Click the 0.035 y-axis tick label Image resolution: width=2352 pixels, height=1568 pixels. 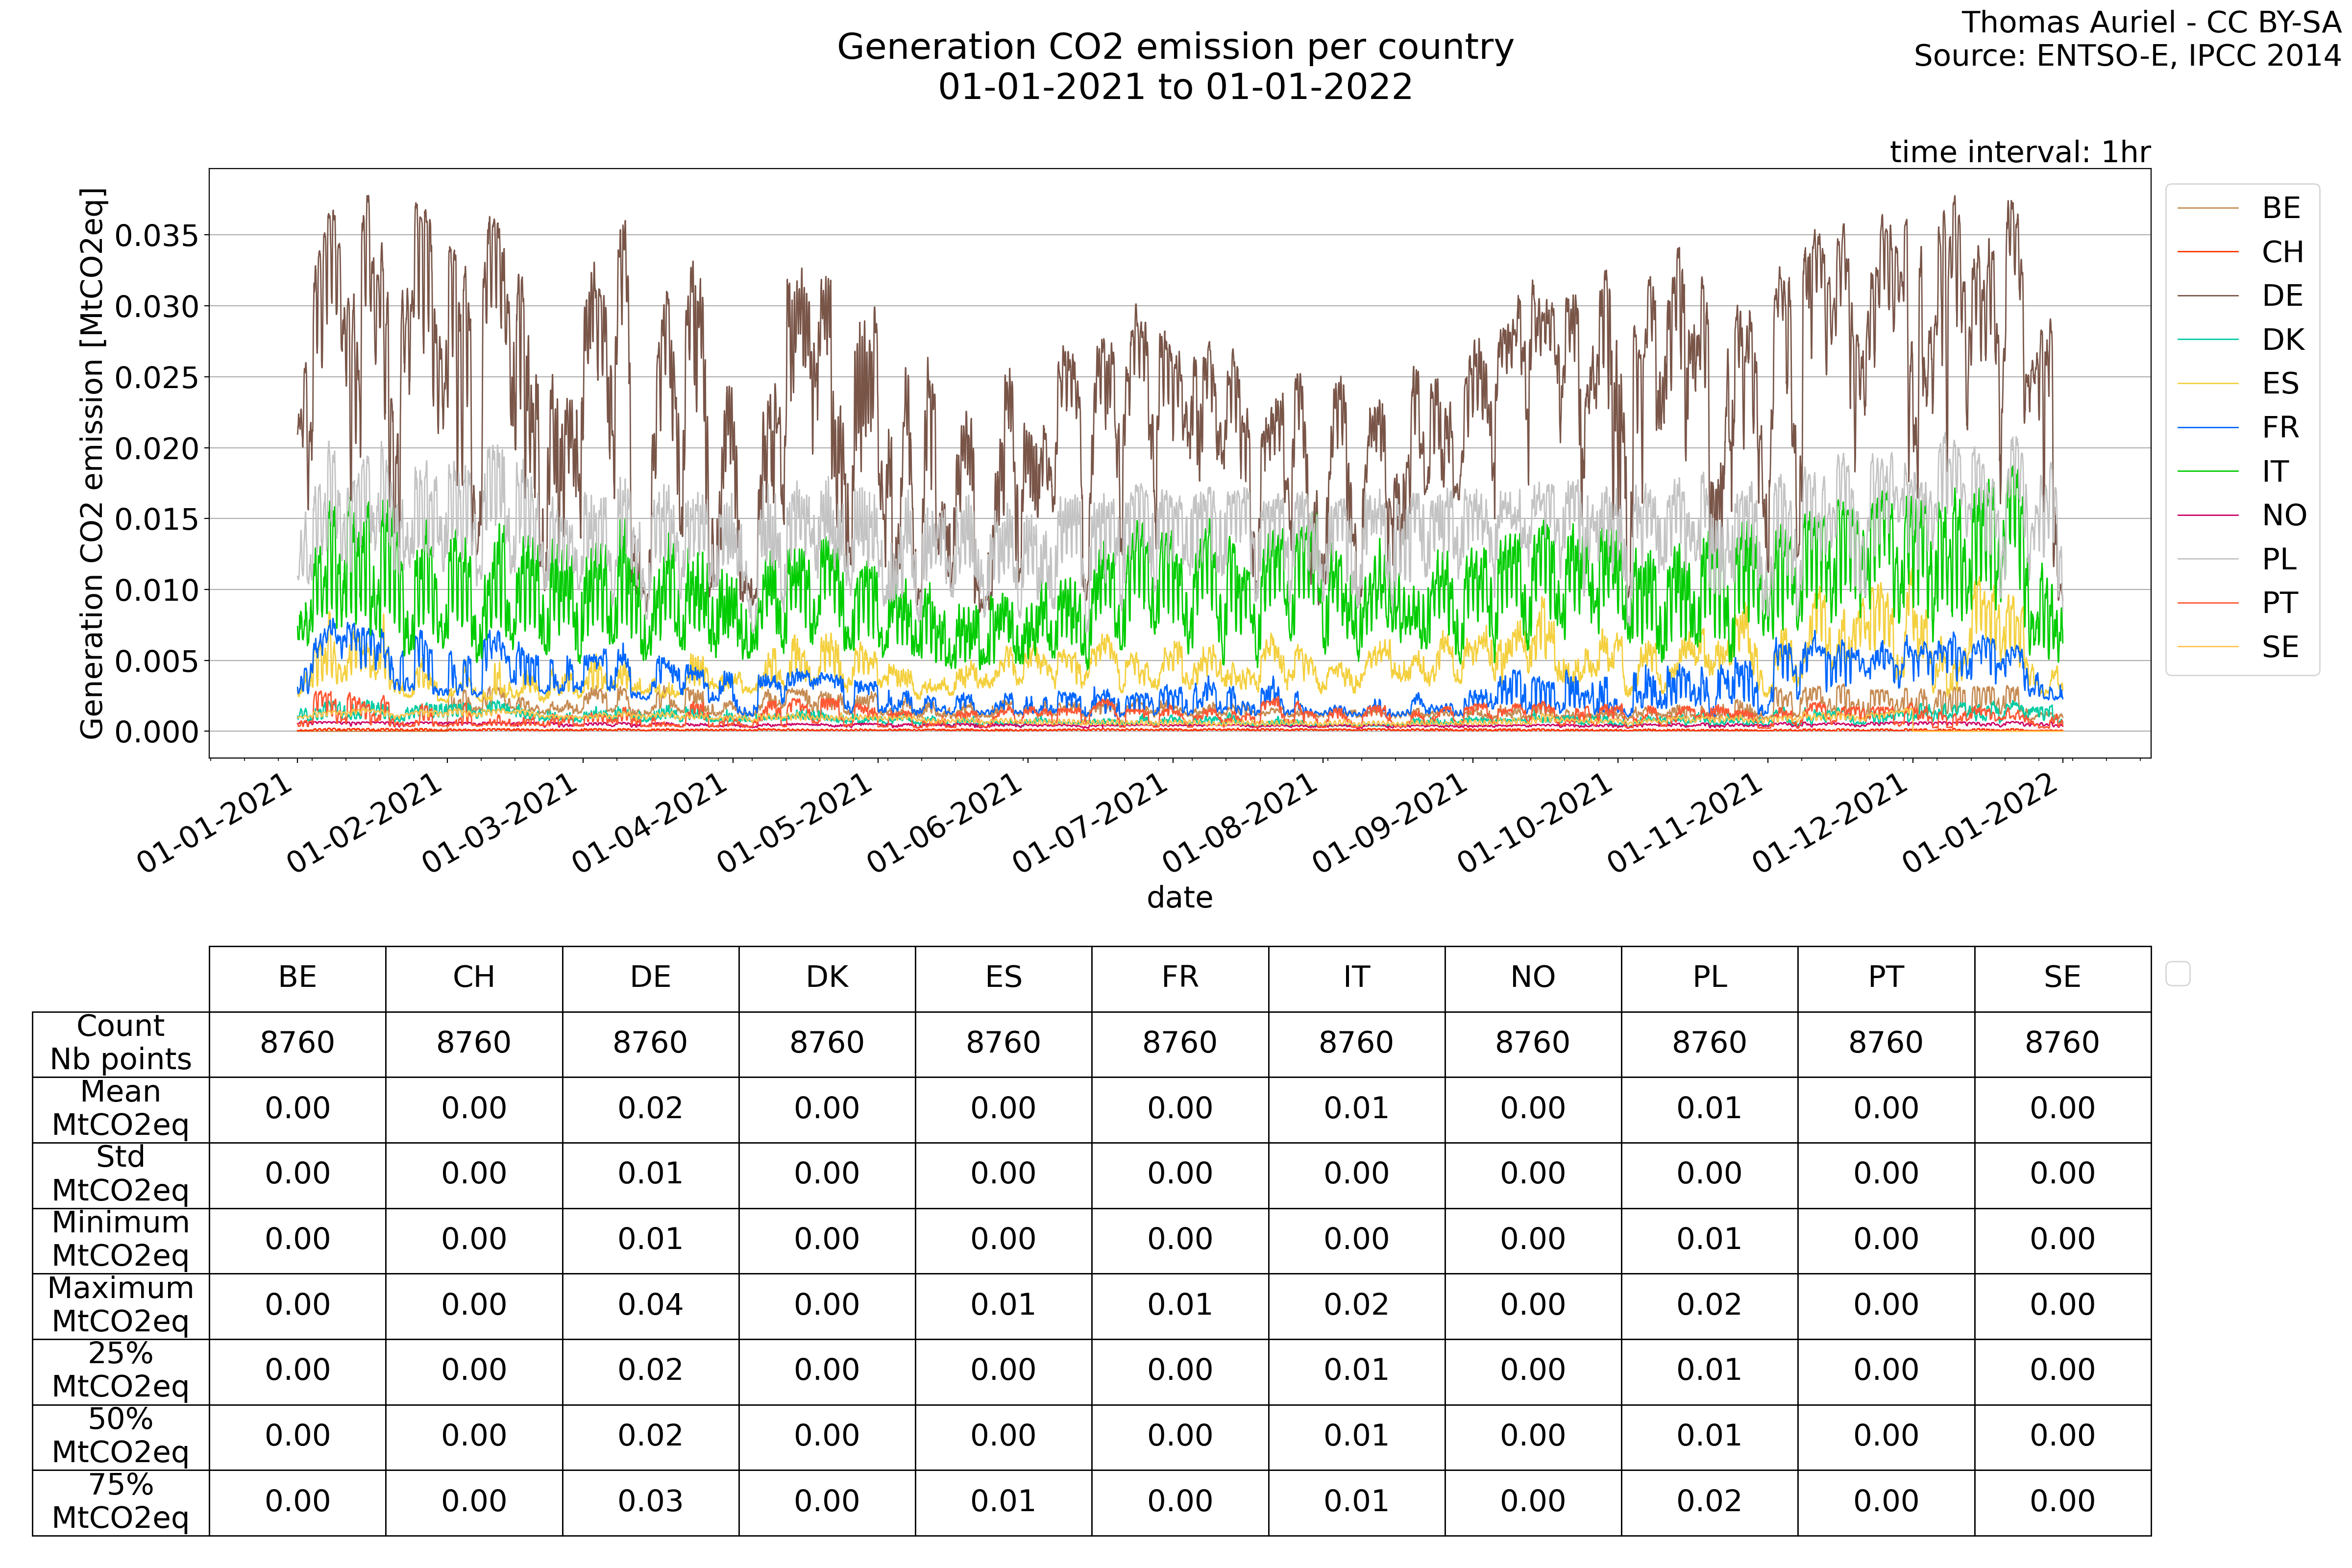157,236
